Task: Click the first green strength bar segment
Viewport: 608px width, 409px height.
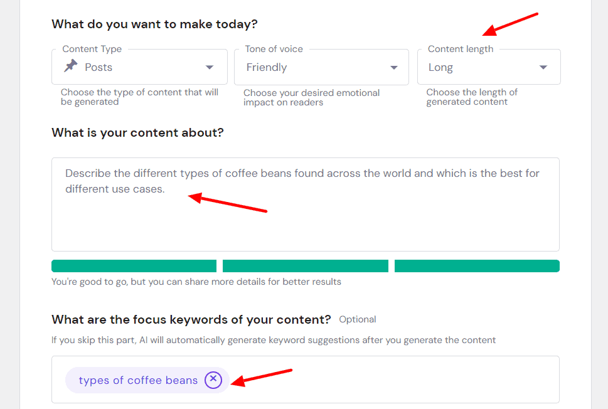Action: pos(134,266)
